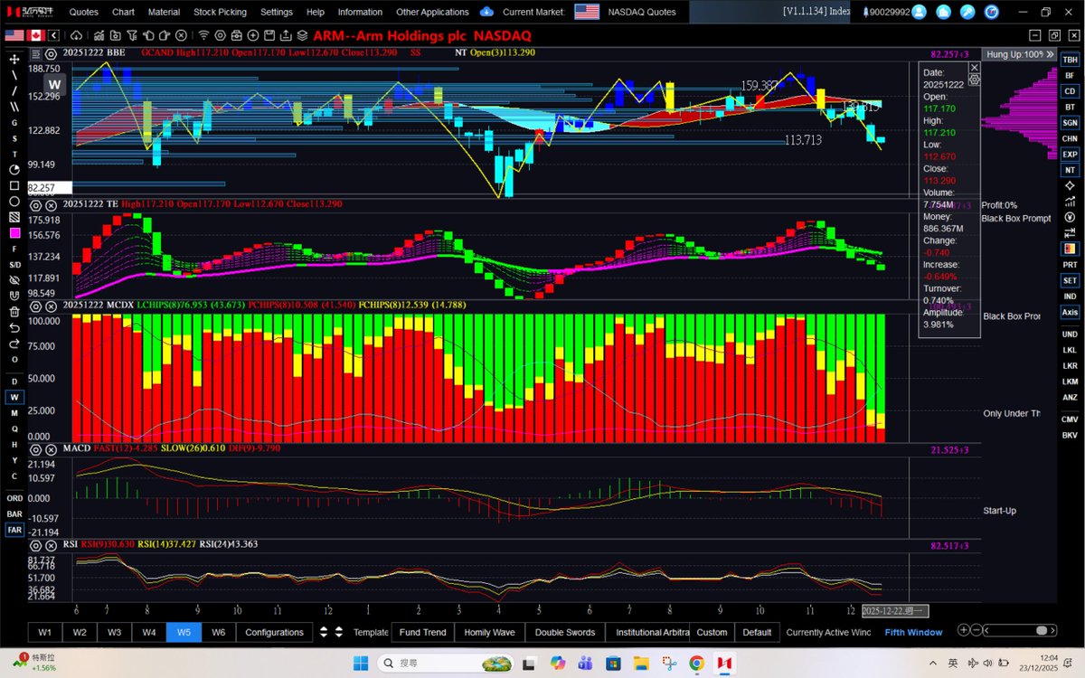Open the Fifth Window link
The height and width of the screenshot is (678, 1085).
[912, 632]
